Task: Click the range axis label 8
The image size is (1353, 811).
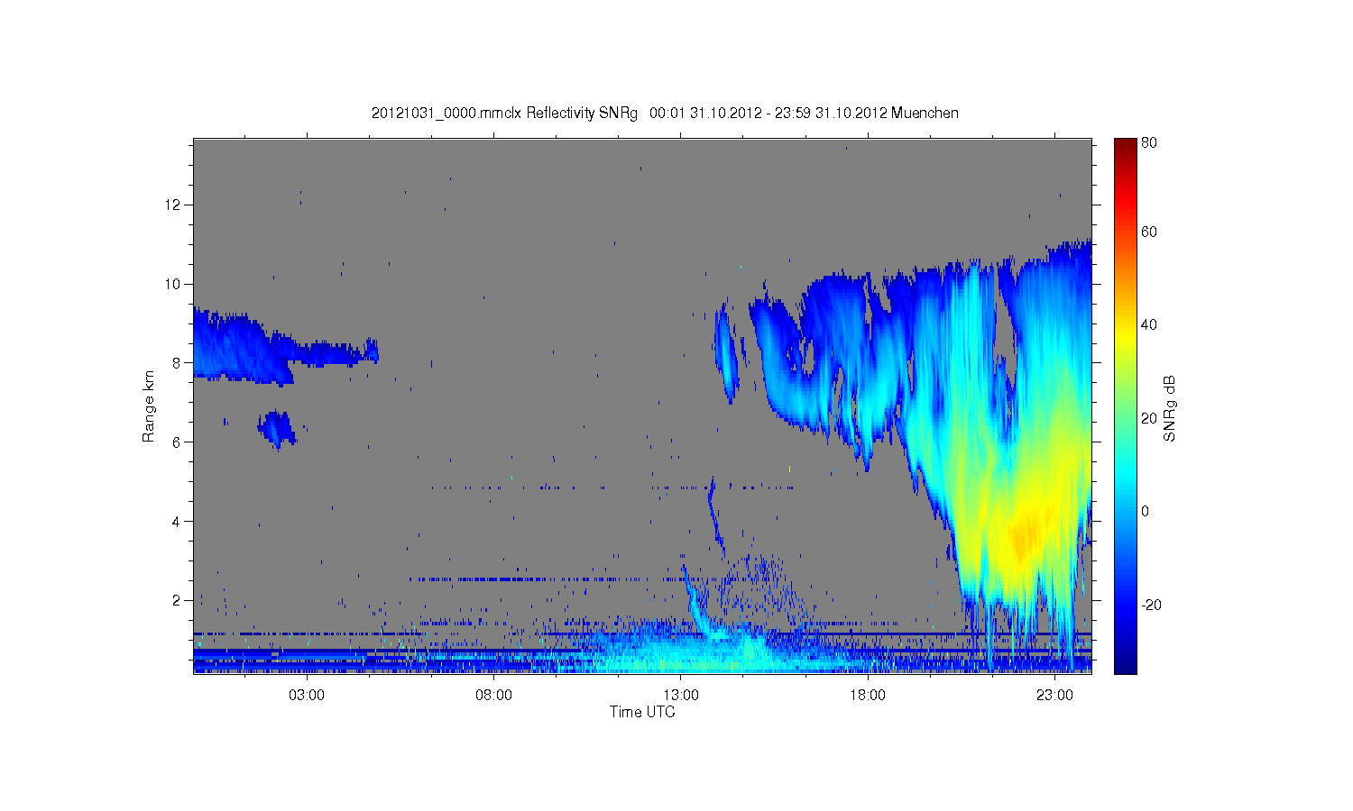Action: pos(177,363)
